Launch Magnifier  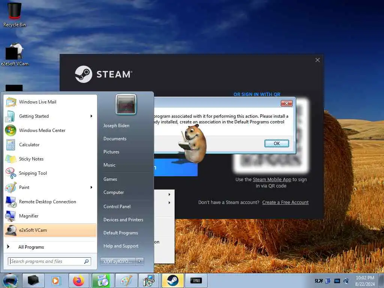point(50,216)
